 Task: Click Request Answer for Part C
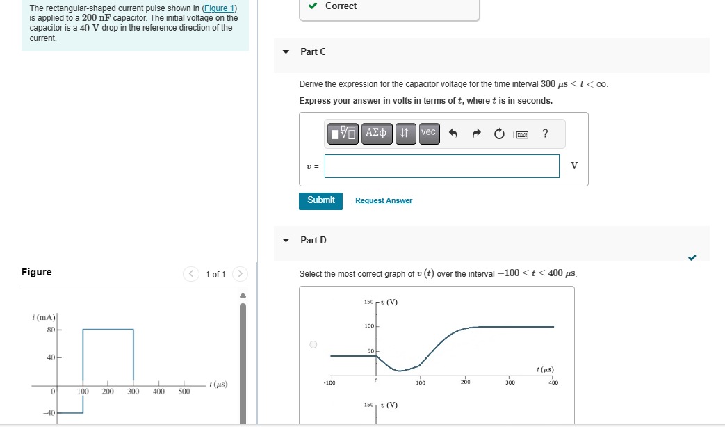coord(383,200)
